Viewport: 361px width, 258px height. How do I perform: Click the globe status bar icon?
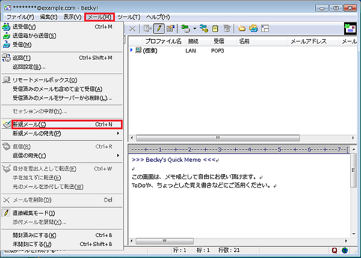pyautogui.click(x=345, y=250)
